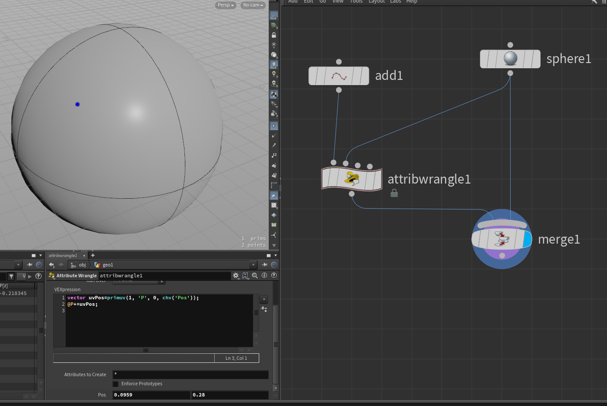
Task: Switch to the attribwrangle1 pane tab
Action: click(63, 256)
